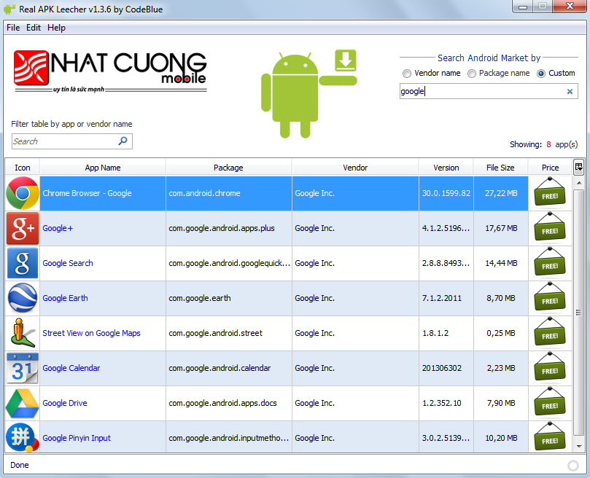Sort by the App Name column header
The width and height of the screenshot is (590, 478).
(103, 168)
